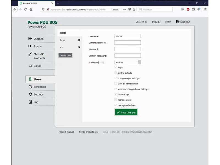Screen dimensions: 220x165
Task: Open the Privileges 'custom' dropdown
Action: [128, 62]
